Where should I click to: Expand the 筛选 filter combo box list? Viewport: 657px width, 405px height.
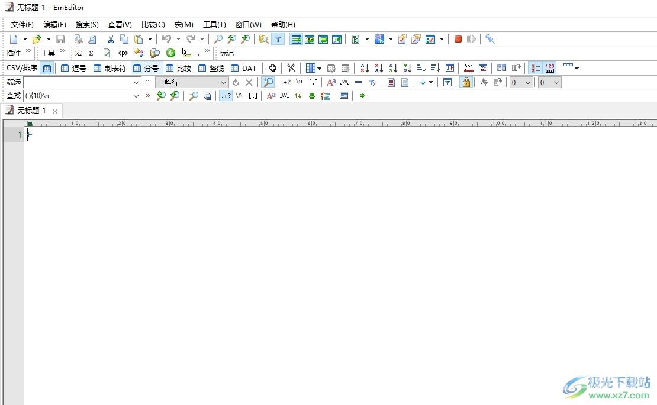point(136,82)
